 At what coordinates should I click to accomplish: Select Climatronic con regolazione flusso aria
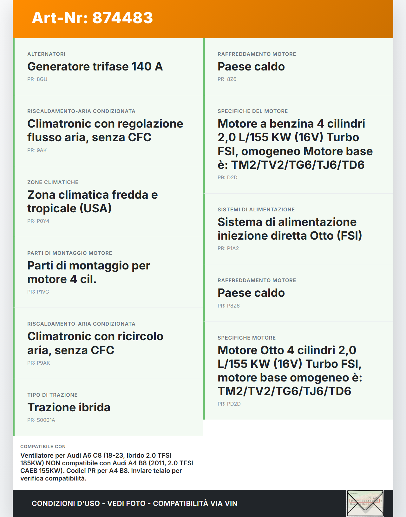[x=105, y=130]
